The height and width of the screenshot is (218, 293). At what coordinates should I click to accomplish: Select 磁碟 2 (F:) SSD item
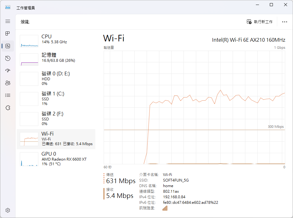(x=56, y=119)
